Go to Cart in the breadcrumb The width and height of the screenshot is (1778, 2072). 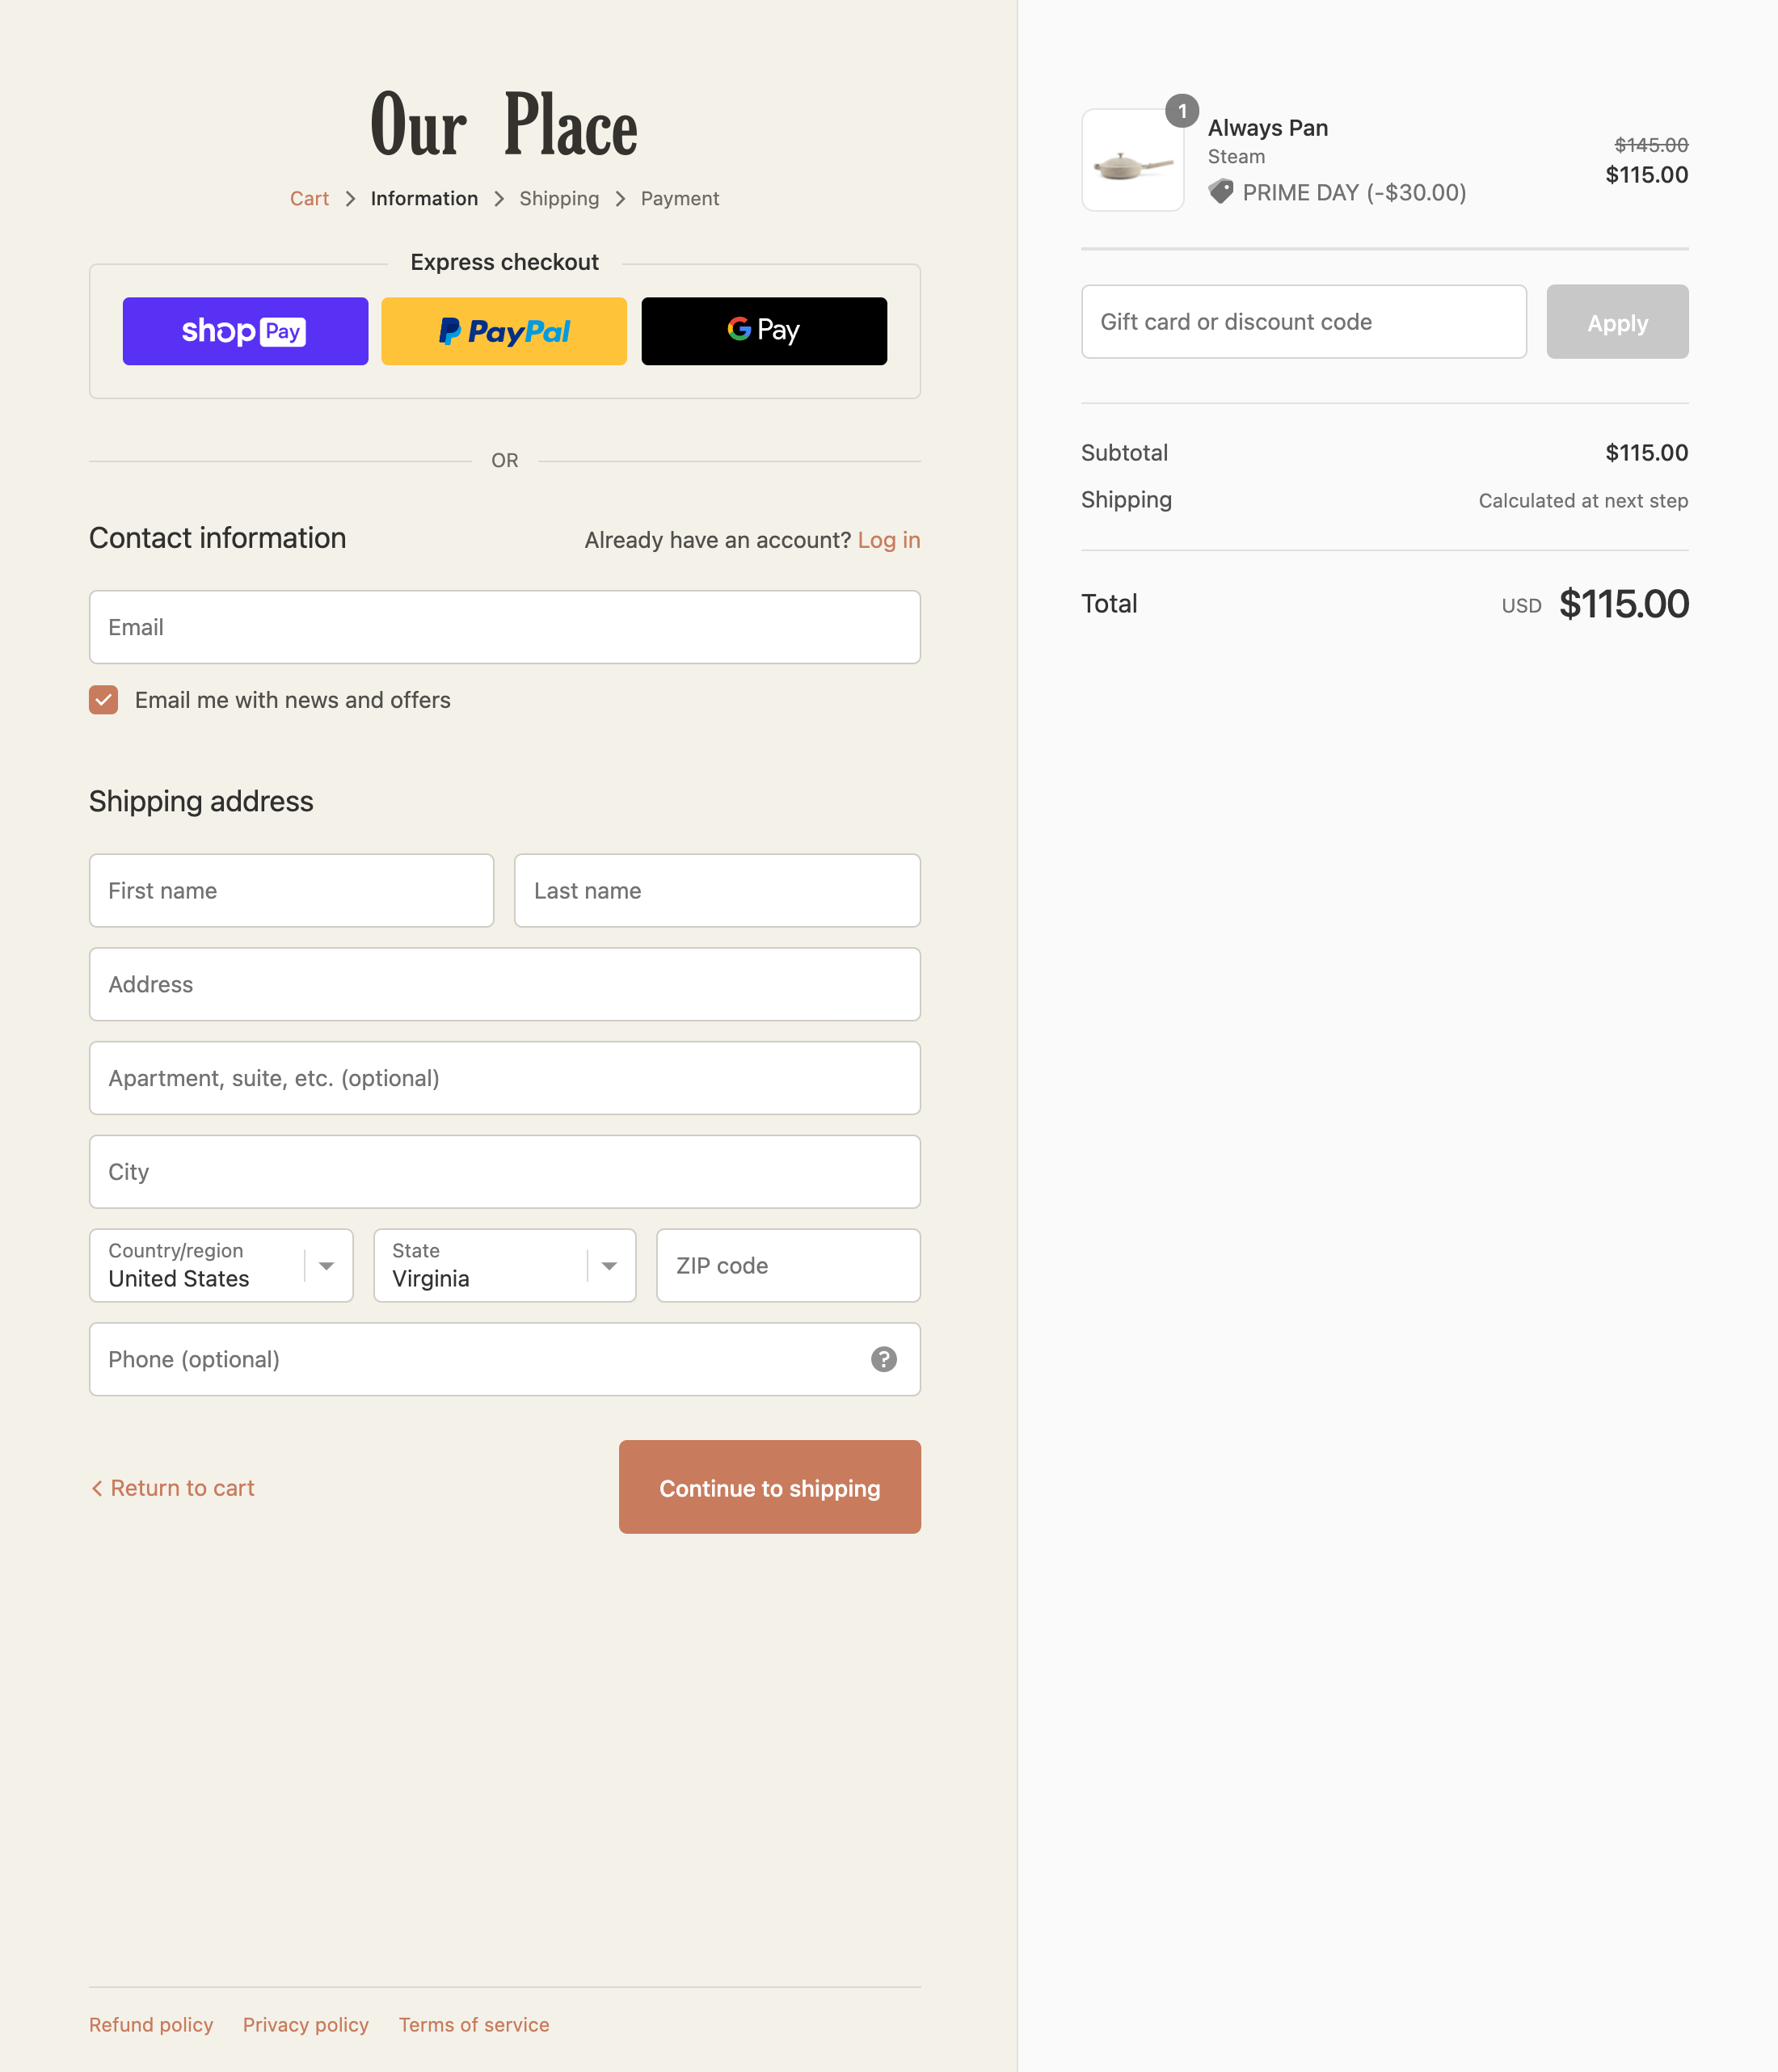[x=309, y=198]
